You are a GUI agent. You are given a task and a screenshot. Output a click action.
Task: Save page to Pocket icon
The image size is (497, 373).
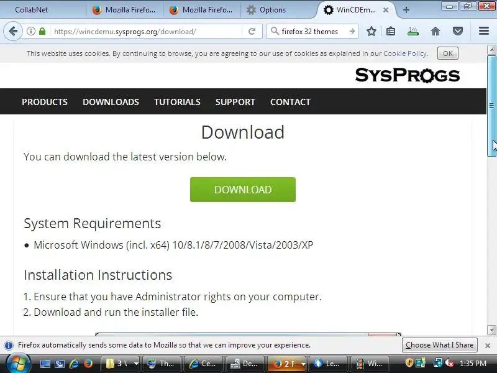point(458,31)
